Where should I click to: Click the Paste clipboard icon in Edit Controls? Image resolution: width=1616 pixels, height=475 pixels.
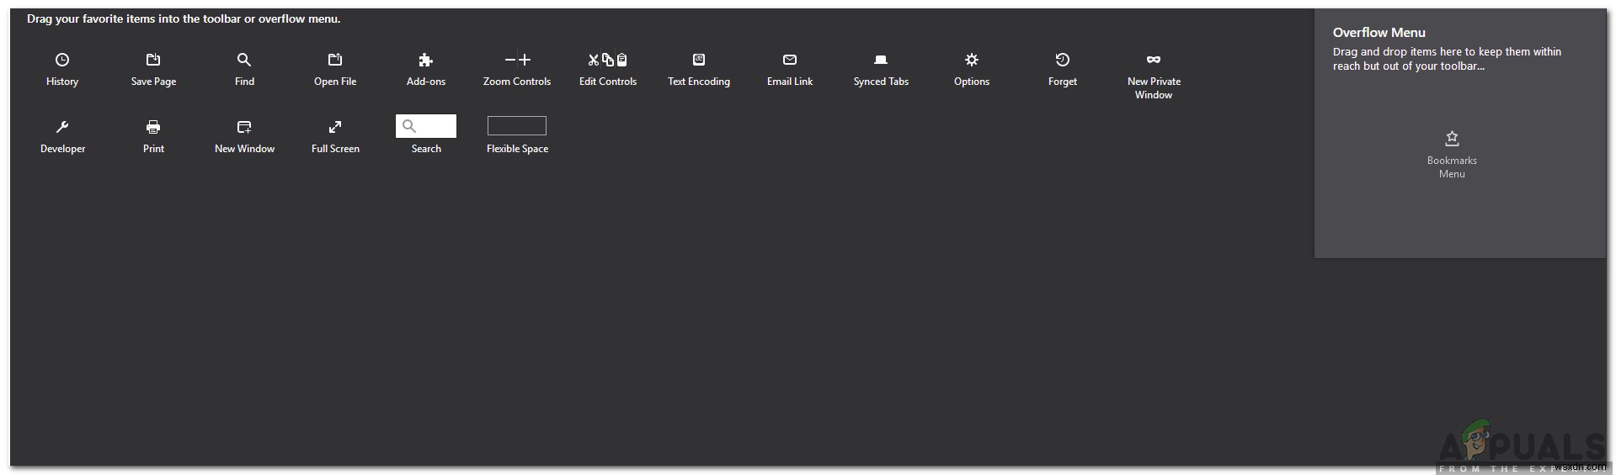tap(621, 60)
